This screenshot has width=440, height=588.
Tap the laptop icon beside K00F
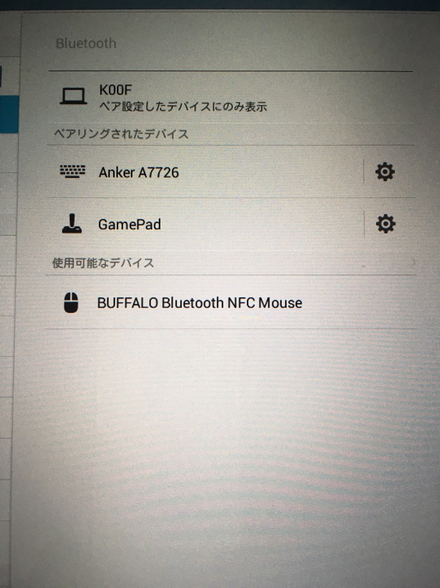[73, 96]
